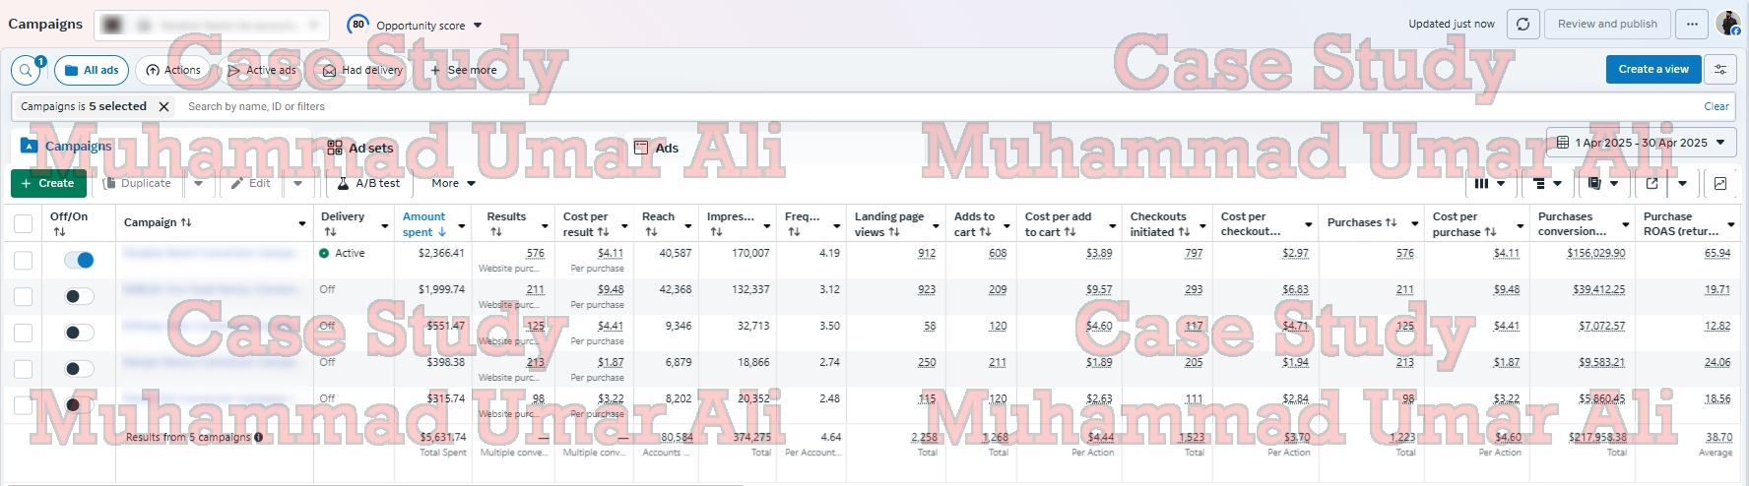Open the A/B test flask tool

click(368, 184)
